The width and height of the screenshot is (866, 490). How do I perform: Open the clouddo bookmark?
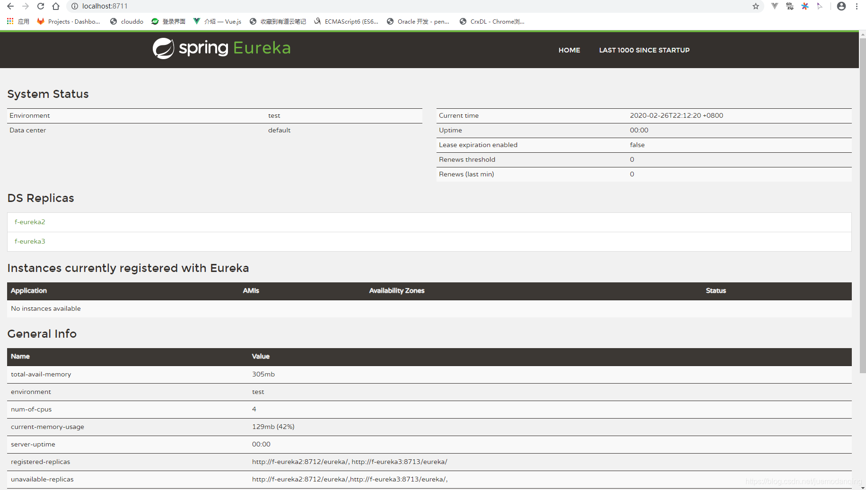[127, 21]
